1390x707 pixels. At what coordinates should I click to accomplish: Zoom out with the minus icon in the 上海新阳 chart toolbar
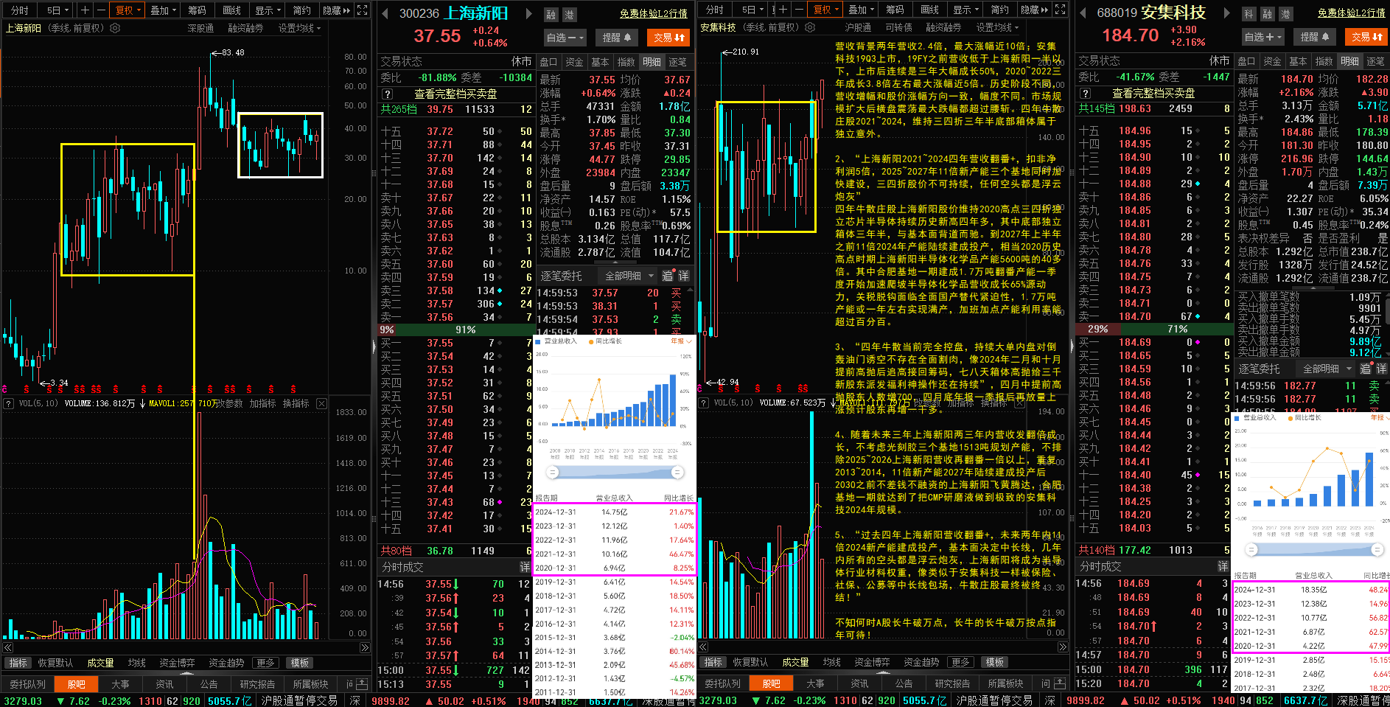pos(101,10)
